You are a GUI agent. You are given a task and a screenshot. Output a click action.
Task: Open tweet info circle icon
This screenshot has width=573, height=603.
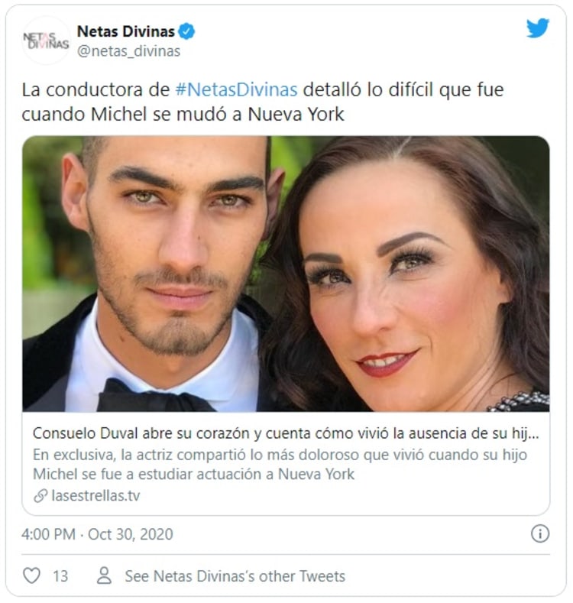(x=540, y=533)
